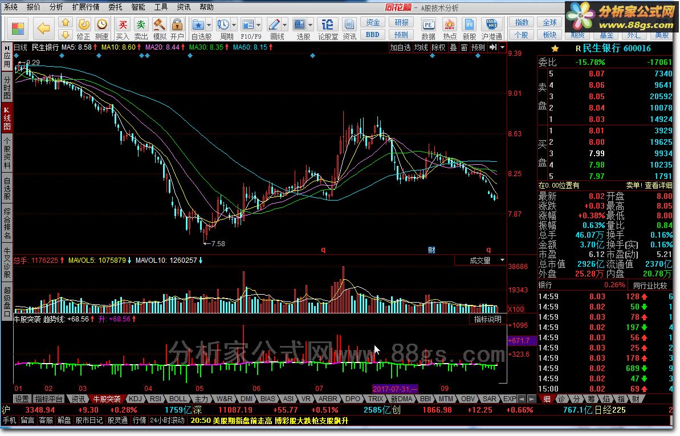The width and height of the screenshot is (680, 436).
Task: Open 指标说明 indicator description
Action: pos(487,319)
